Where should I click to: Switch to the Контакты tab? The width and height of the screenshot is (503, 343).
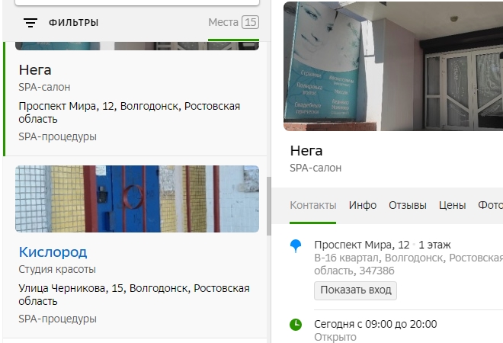pyautogui.click(x=312, y=205)
